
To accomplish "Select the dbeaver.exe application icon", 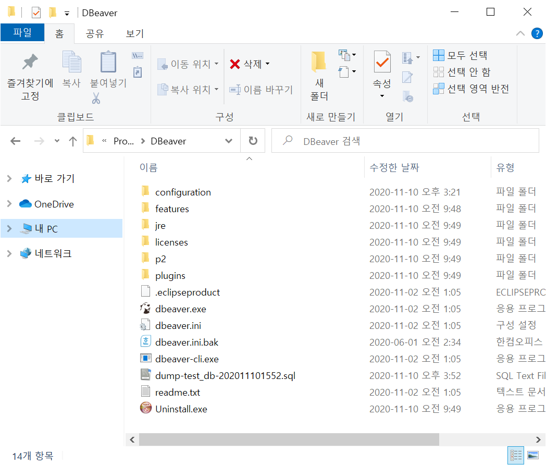I will coord(145,308).
